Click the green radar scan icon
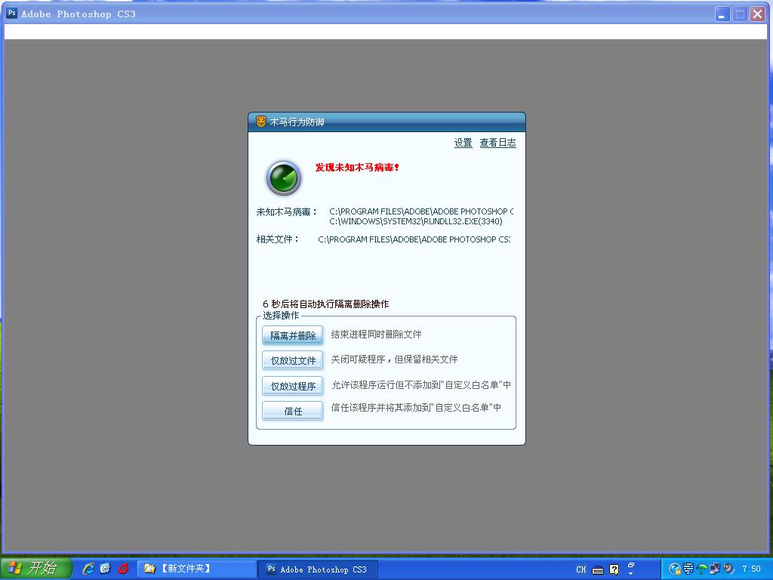The image size is (773, 580). 284,178
